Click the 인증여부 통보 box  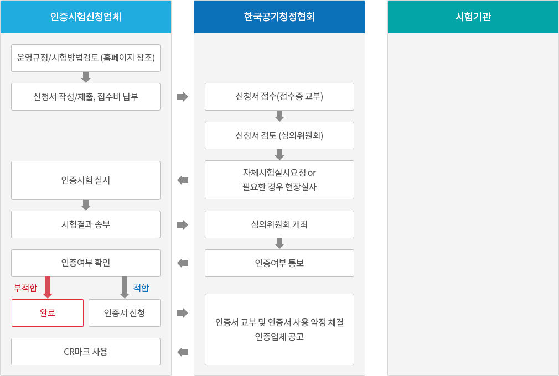click(x=279, y=263)
